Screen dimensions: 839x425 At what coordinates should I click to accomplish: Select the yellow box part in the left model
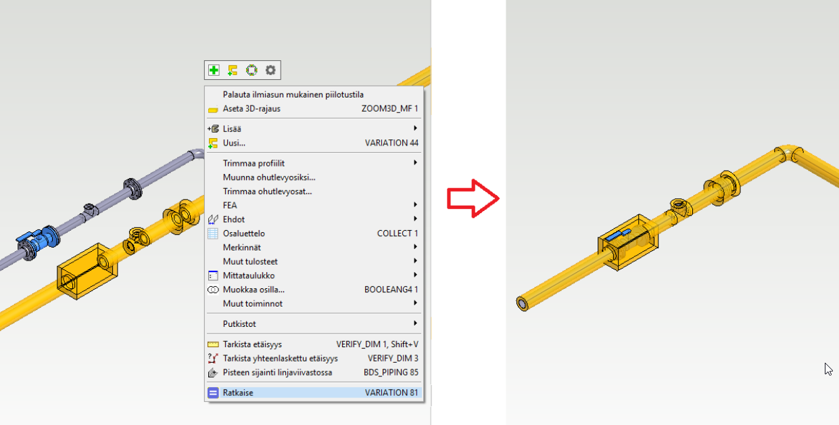click(x=88, y=271)
